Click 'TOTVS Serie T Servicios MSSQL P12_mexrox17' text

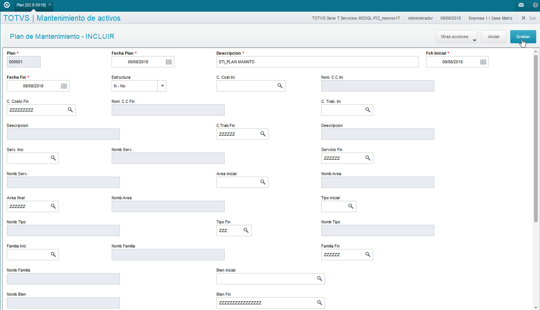[356, 18]
